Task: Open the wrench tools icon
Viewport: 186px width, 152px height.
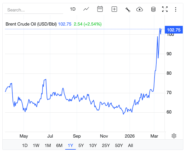Action: tap(128, 9)
